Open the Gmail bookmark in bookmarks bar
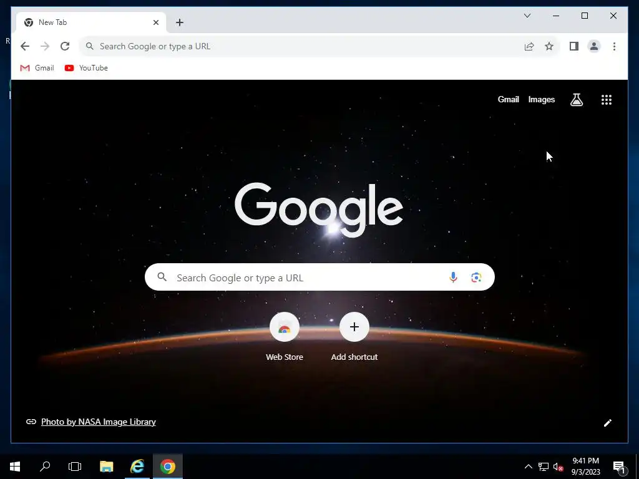The image size is (639, 479). click(x=37, y=67)
